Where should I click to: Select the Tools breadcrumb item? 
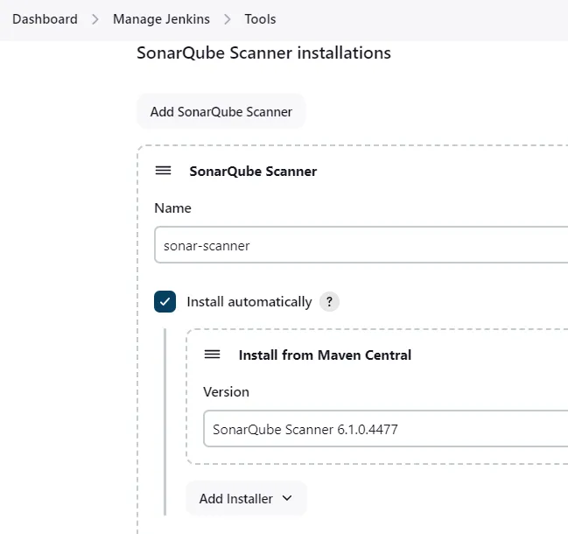260,19
